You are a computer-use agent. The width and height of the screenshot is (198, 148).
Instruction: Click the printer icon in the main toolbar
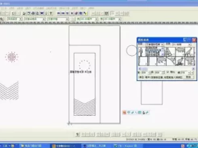click(33, 13)
